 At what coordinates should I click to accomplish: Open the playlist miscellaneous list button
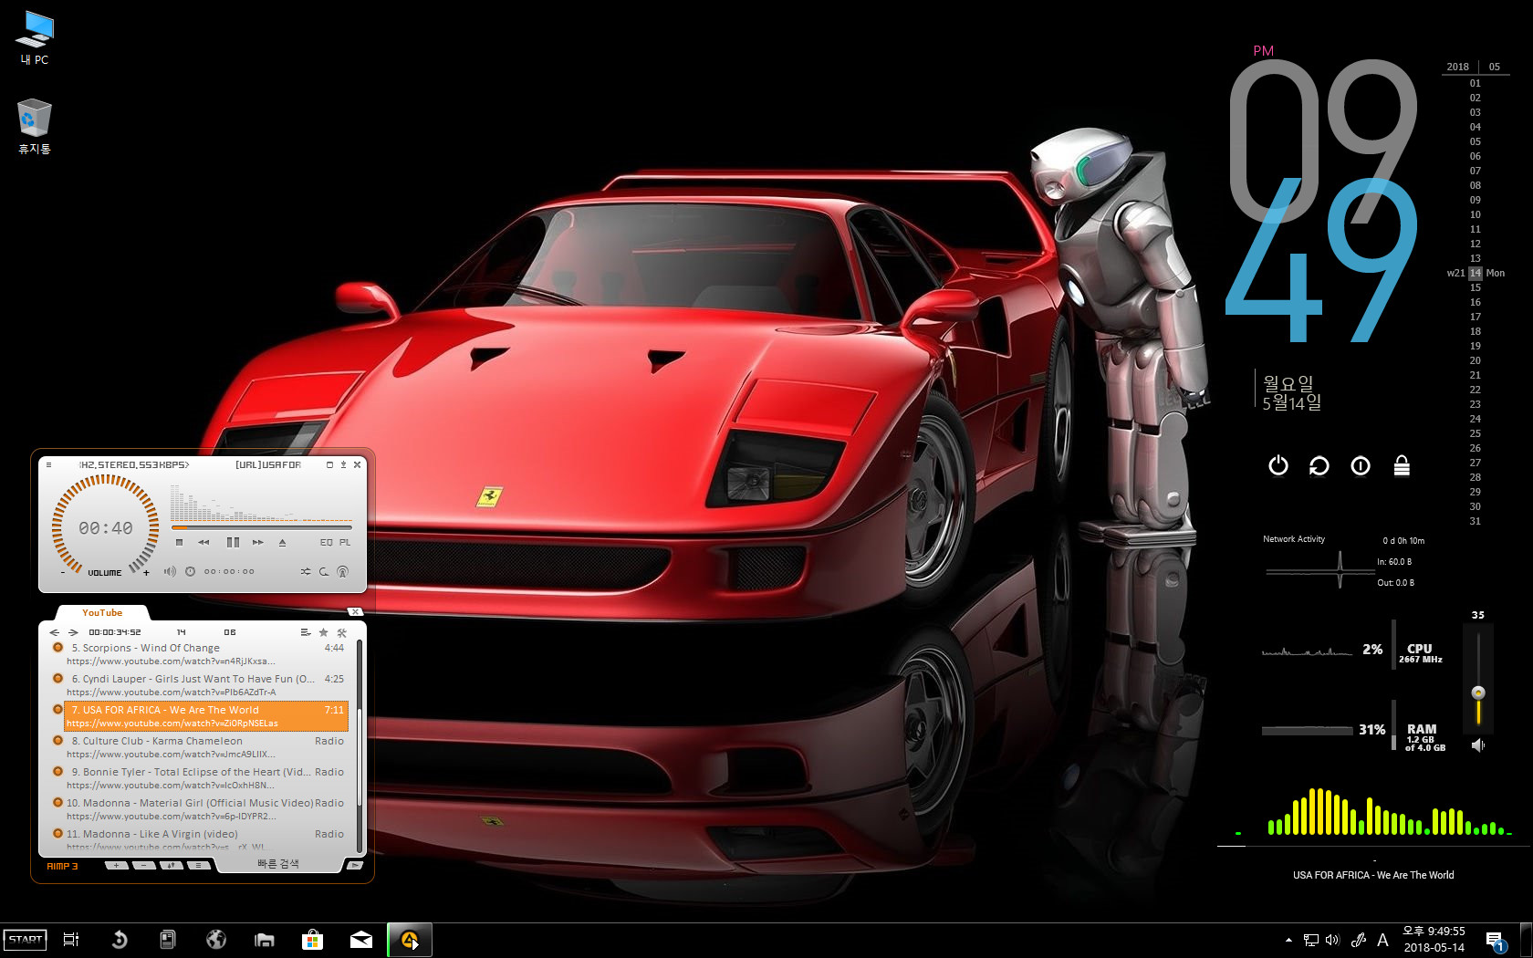coord(199,865)
